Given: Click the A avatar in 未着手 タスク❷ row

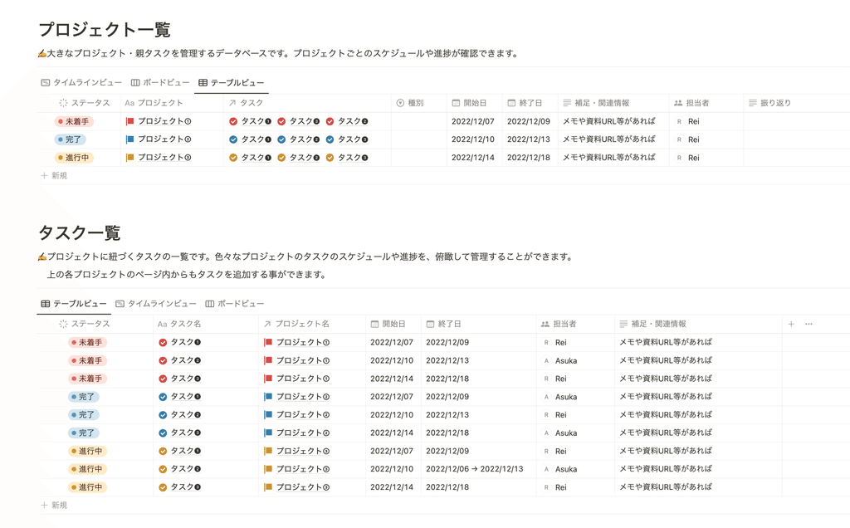Looking at the screenshot, I should coord(546,360).
